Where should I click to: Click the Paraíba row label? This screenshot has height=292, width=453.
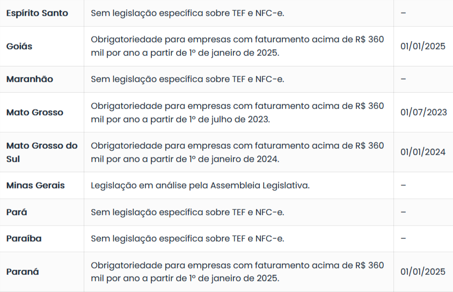click(24, 238)
